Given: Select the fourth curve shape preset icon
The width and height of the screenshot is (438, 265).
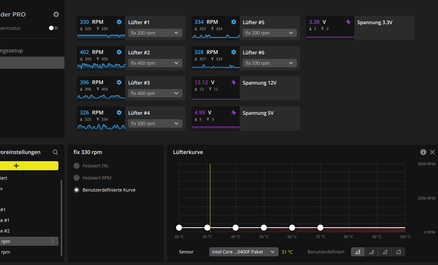Looking at the screenshot, I should 398,252.
